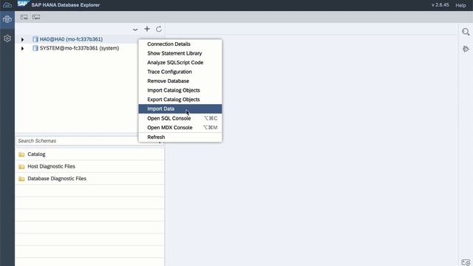Expand the SYSTEM@mo-fc337b361 database node
The height and width of the screenshot is (266, 473).
22,48
